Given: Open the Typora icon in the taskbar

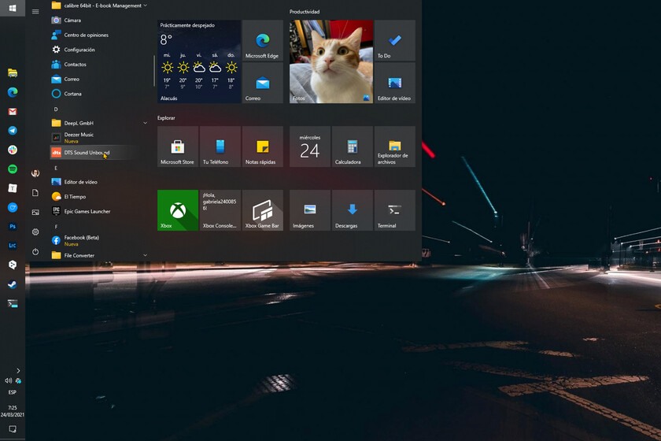Looking at the screenshot, I should click(x=13, y=188).
